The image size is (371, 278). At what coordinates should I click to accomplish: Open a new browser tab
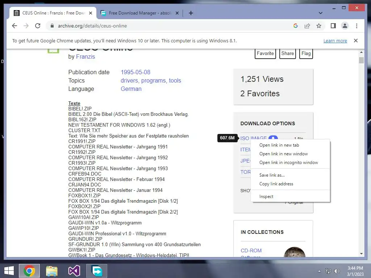click(x=191, y=13)
